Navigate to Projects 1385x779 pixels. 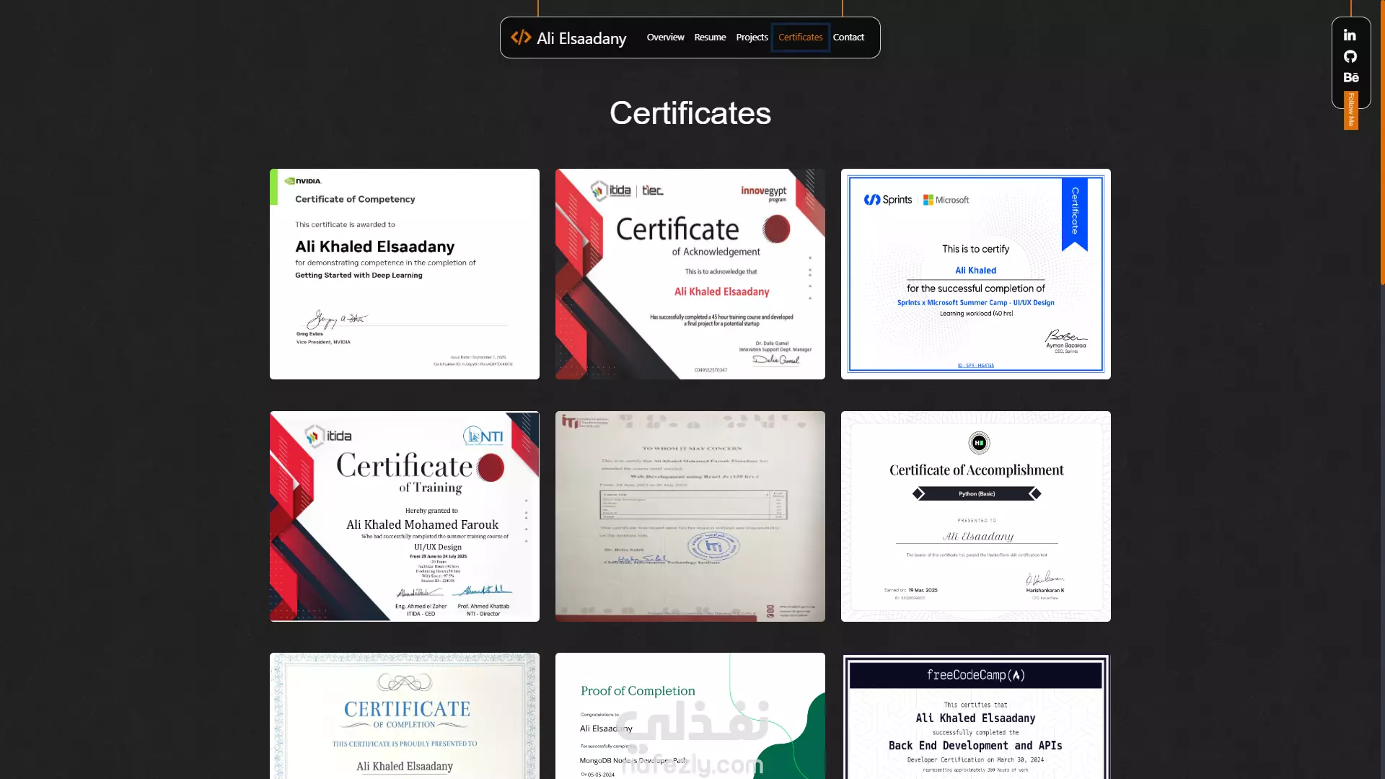point(752,38)
